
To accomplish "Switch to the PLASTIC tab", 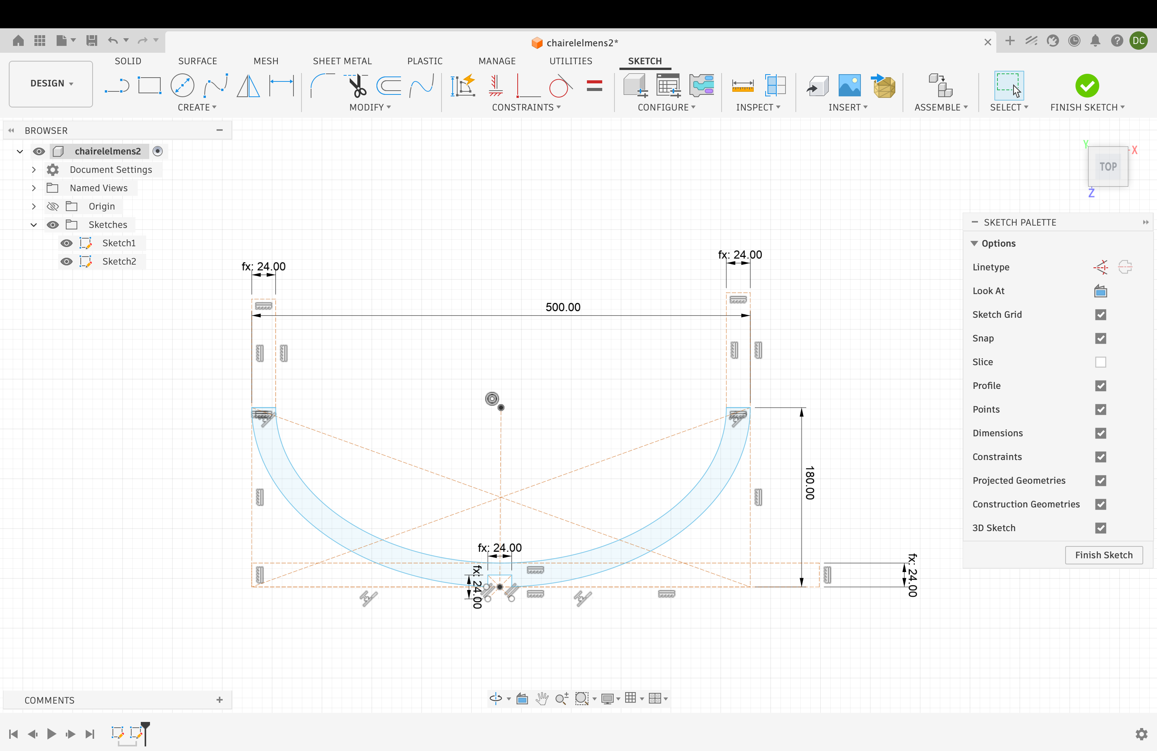I will [x=425, y=61].
